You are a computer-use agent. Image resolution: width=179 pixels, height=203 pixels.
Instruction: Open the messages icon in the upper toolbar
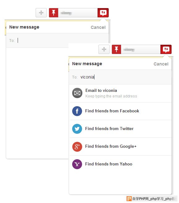[103, 13]
